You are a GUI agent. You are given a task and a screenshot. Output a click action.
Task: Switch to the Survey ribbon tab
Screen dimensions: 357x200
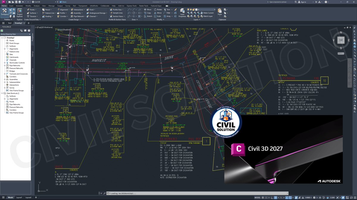tap(68, 6)
